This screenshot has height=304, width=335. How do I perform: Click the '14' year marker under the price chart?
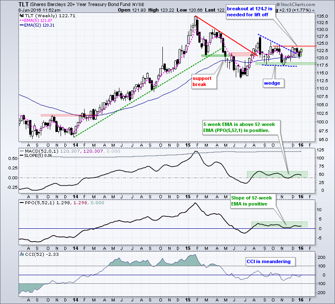pyautogui.click(x=76, y=145)
